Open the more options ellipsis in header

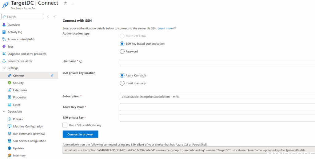pos(73,3)
